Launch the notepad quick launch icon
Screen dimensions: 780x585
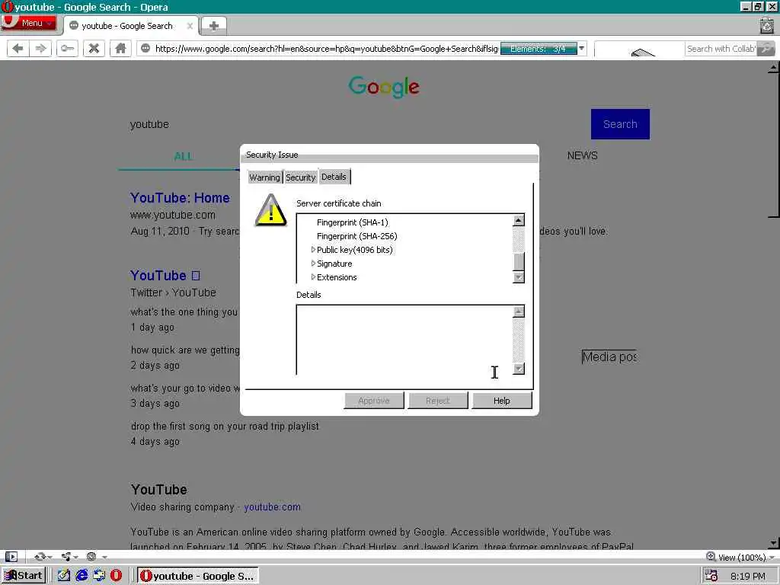coord(64,576)
